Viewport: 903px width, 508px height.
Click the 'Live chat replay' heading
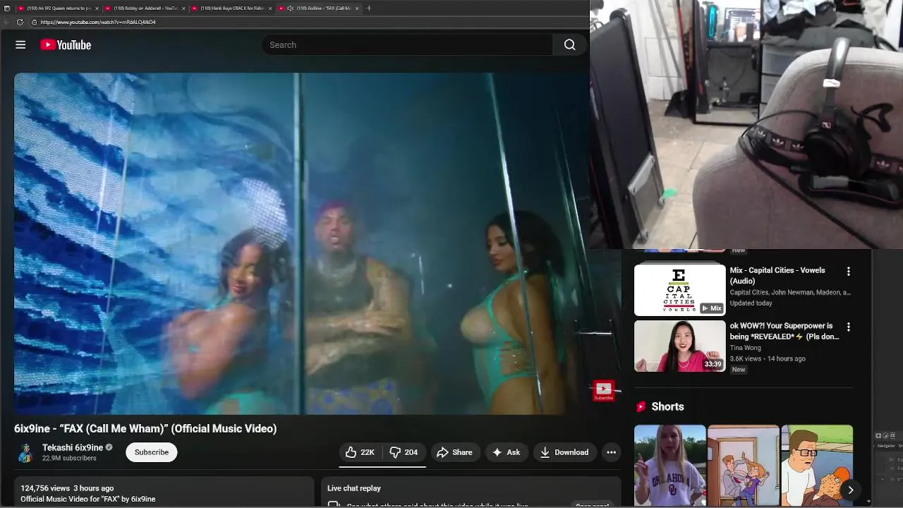(354, 488)
